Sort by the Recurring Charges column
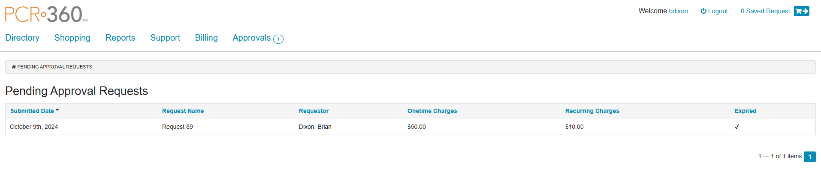The width and height of the screenshot is (821, 178). pyautogui.click(x=592, y=111)
